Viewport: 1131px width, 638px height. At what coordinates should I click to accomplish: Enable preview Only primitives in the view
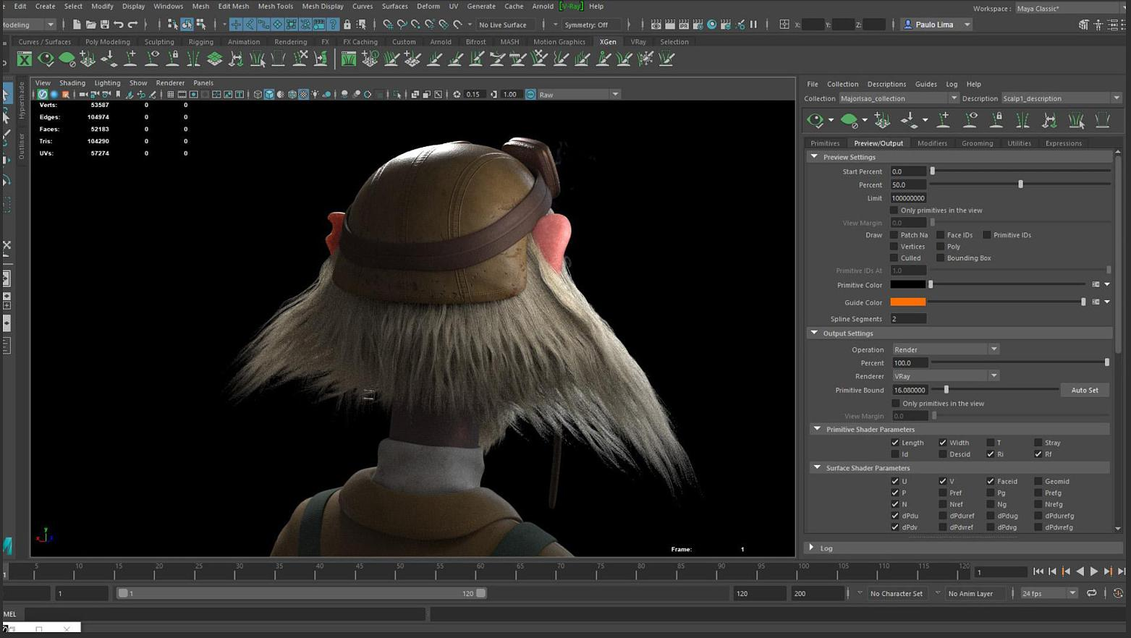(x=894, y=210)
